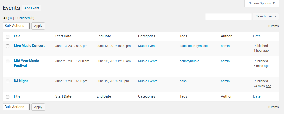Viewport: 284px width, 114px height.
Task: Tick select-all checkbox in table header
Action: [x=8, y=37]
